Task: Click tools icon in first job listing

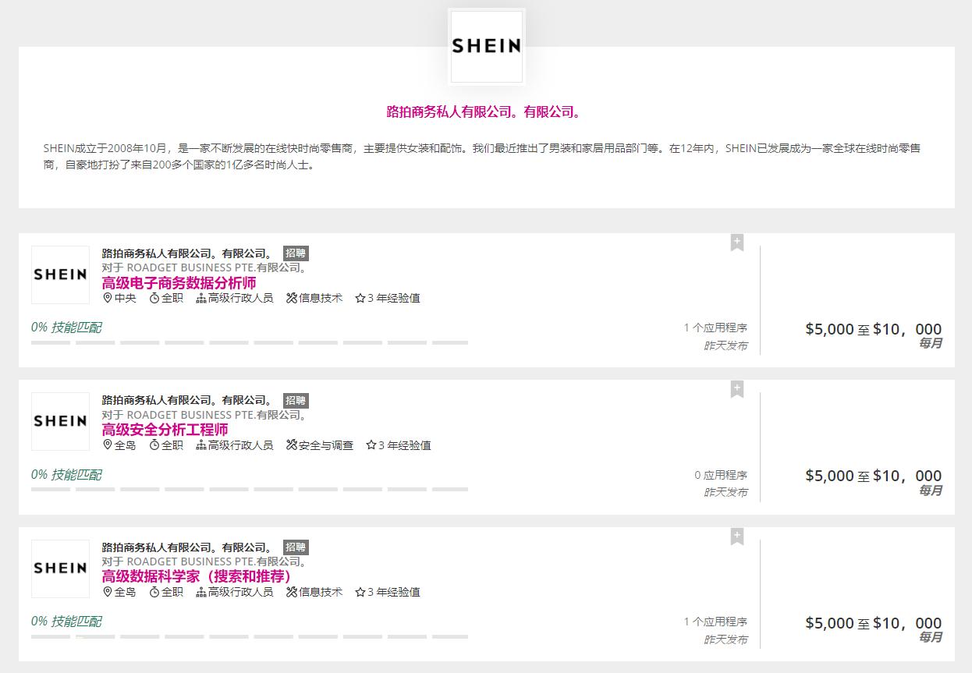Action: click(x=292, y=298)
